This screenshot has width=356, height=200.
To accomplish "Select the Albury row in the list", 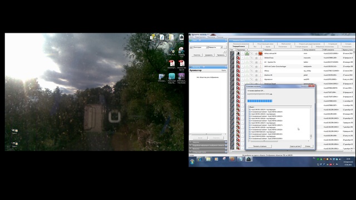I will [291, 71].
